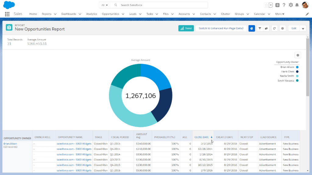
Task: Open the Leads tab
Action: pos(133,14)
